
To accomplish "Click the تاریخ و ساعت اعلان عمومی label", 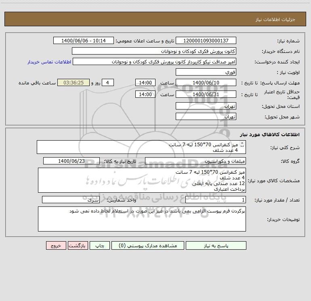I will [145, 41].
